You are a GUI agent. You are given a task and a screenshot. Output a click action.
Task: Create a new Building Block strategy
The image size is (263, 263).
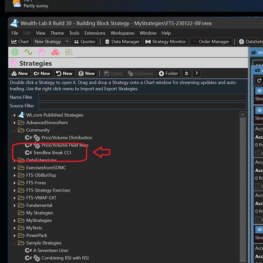(20, 74)
